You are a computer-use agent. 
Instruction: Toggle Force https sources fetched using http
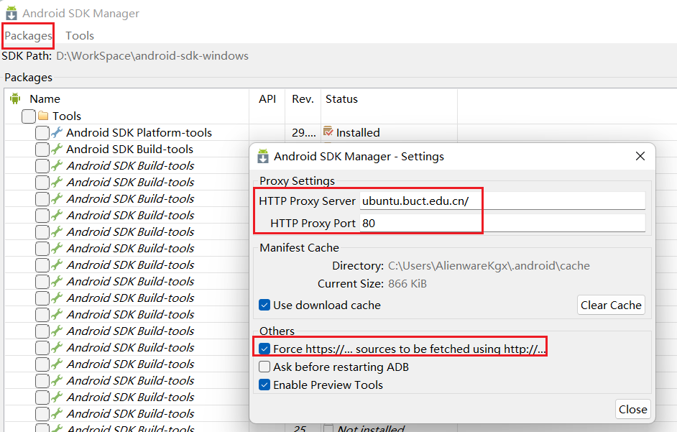click(x=264, y=349)
